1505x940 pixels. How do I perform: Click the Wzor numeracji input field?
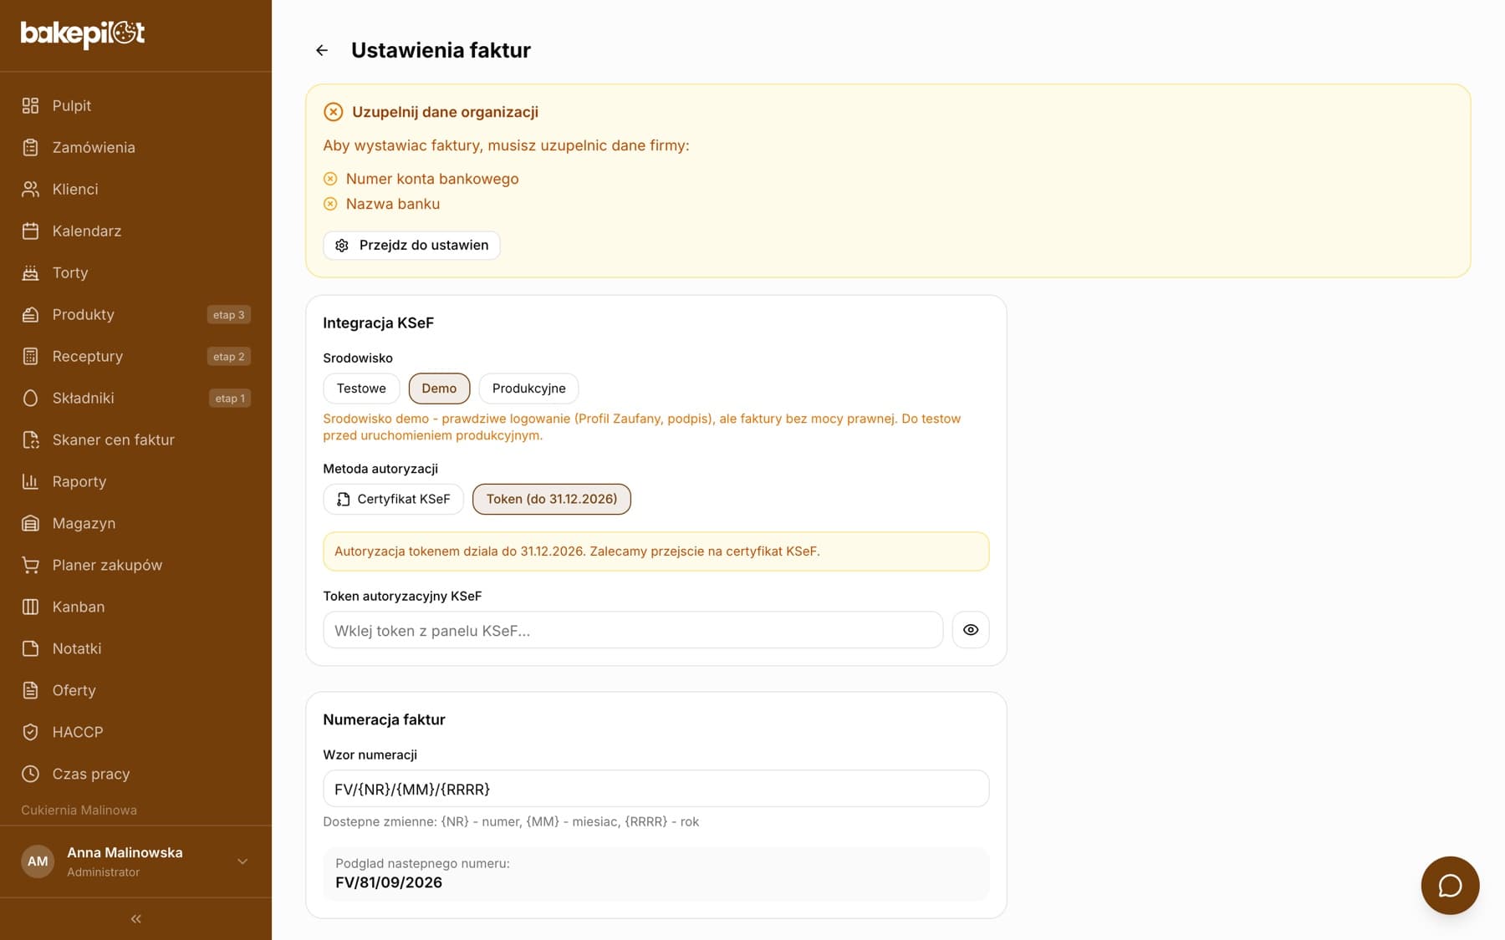click(x=656, y=789)
